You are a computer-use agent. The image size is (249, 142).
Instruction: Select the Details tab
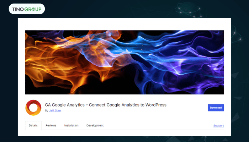(33, 125)
